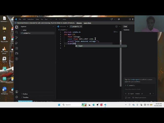The height and width of the screenshot is (123, 164).
Task: Open the File menu
Action: tap(20, 19)
